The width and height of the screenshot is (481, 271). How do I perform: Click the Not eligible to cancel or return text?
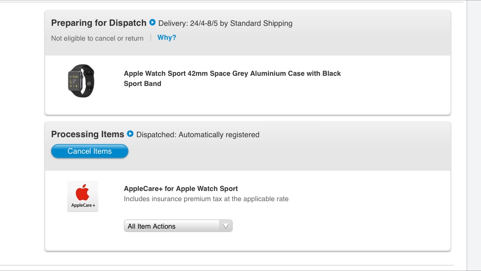coord(97,39)
